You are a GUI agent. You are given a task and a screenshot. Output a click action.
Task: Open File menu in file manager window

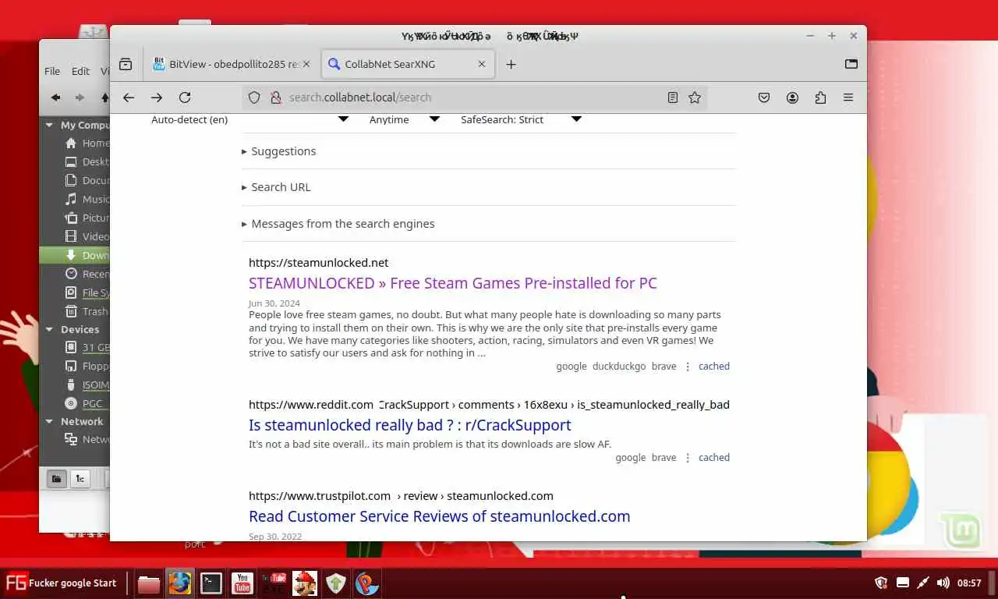[x=52, y=71]
